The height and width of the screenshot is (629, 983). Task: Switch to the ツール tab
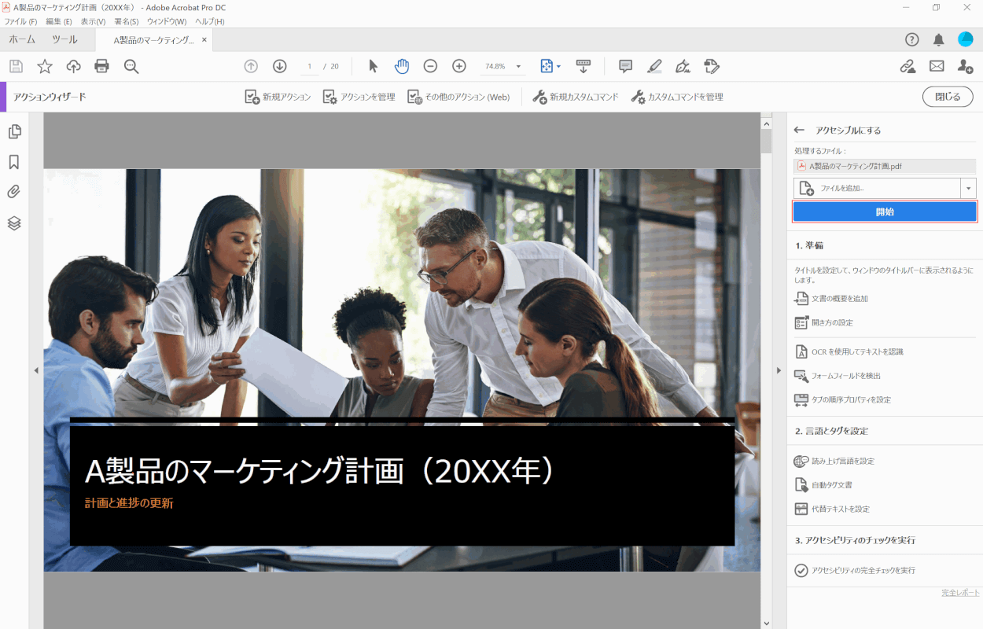click(64, 40)
